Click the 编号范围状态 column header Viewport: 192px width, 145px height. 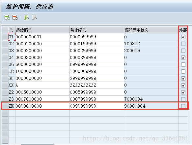[x=151, y=30]
